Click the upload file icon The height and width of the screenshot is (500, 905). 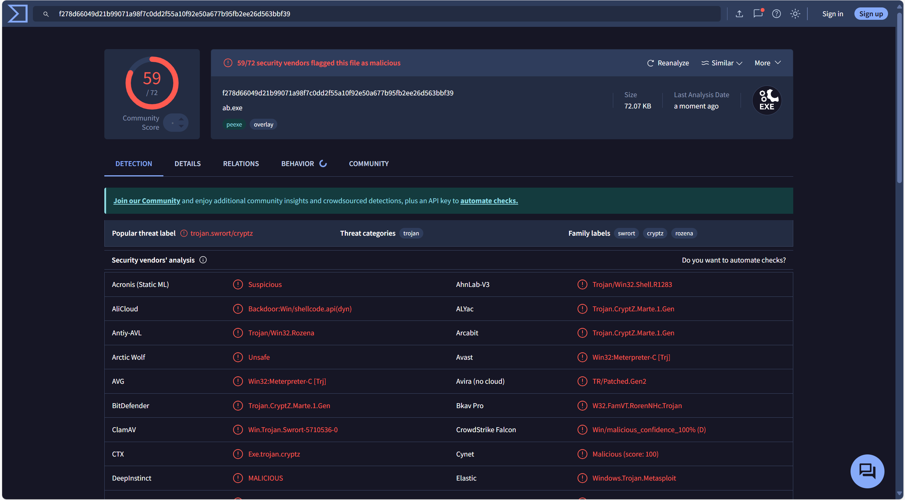739,14
